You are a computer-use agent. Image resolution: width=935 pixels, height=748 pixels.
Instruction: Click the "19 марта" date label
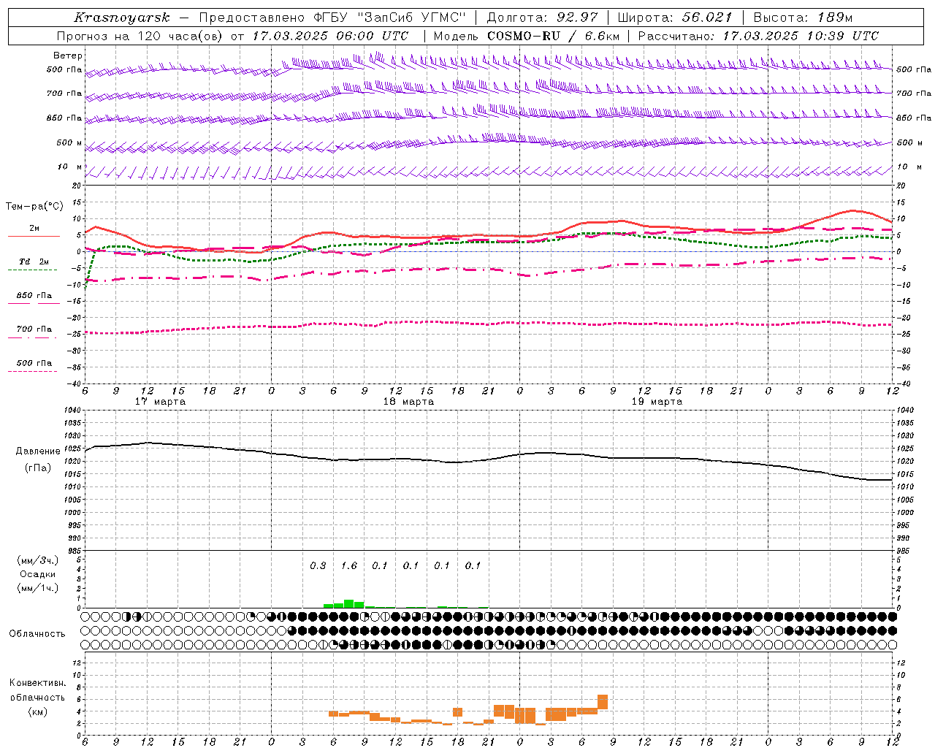tap(657, 402)
